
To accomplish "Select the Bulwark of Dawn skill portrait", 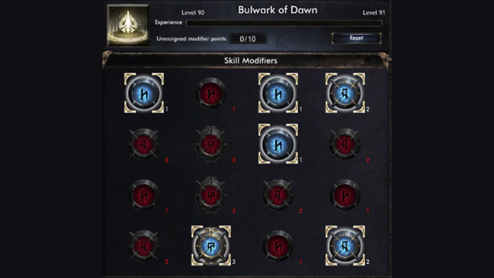I will pyautogui.click(x=128, y=25).
